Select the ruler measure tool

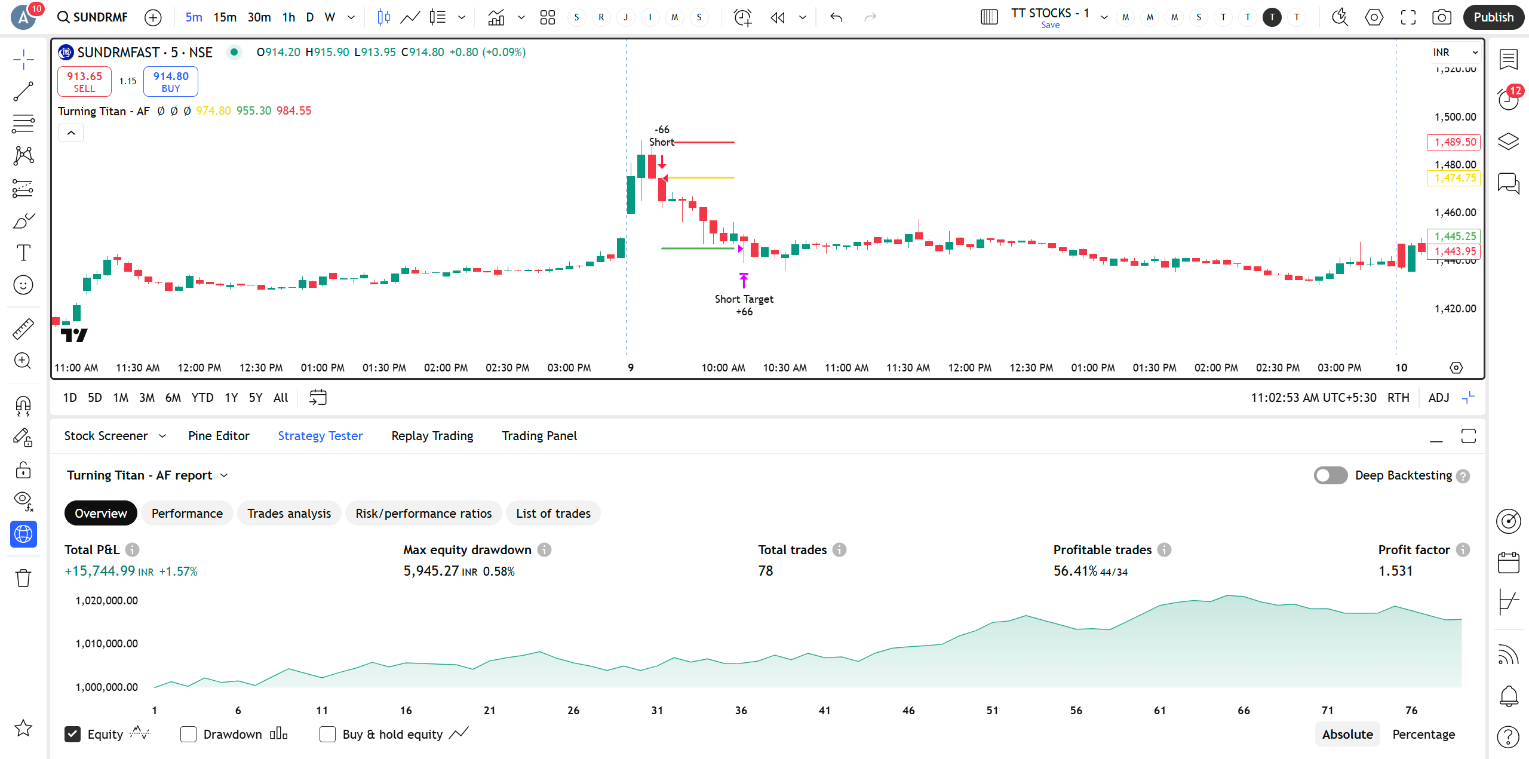click(23, 328)
